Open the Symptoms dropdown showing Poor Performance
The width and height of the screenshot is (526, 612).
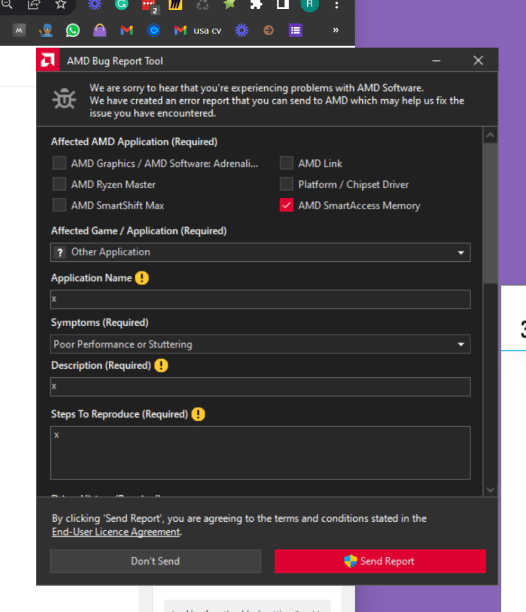(260, 344)
